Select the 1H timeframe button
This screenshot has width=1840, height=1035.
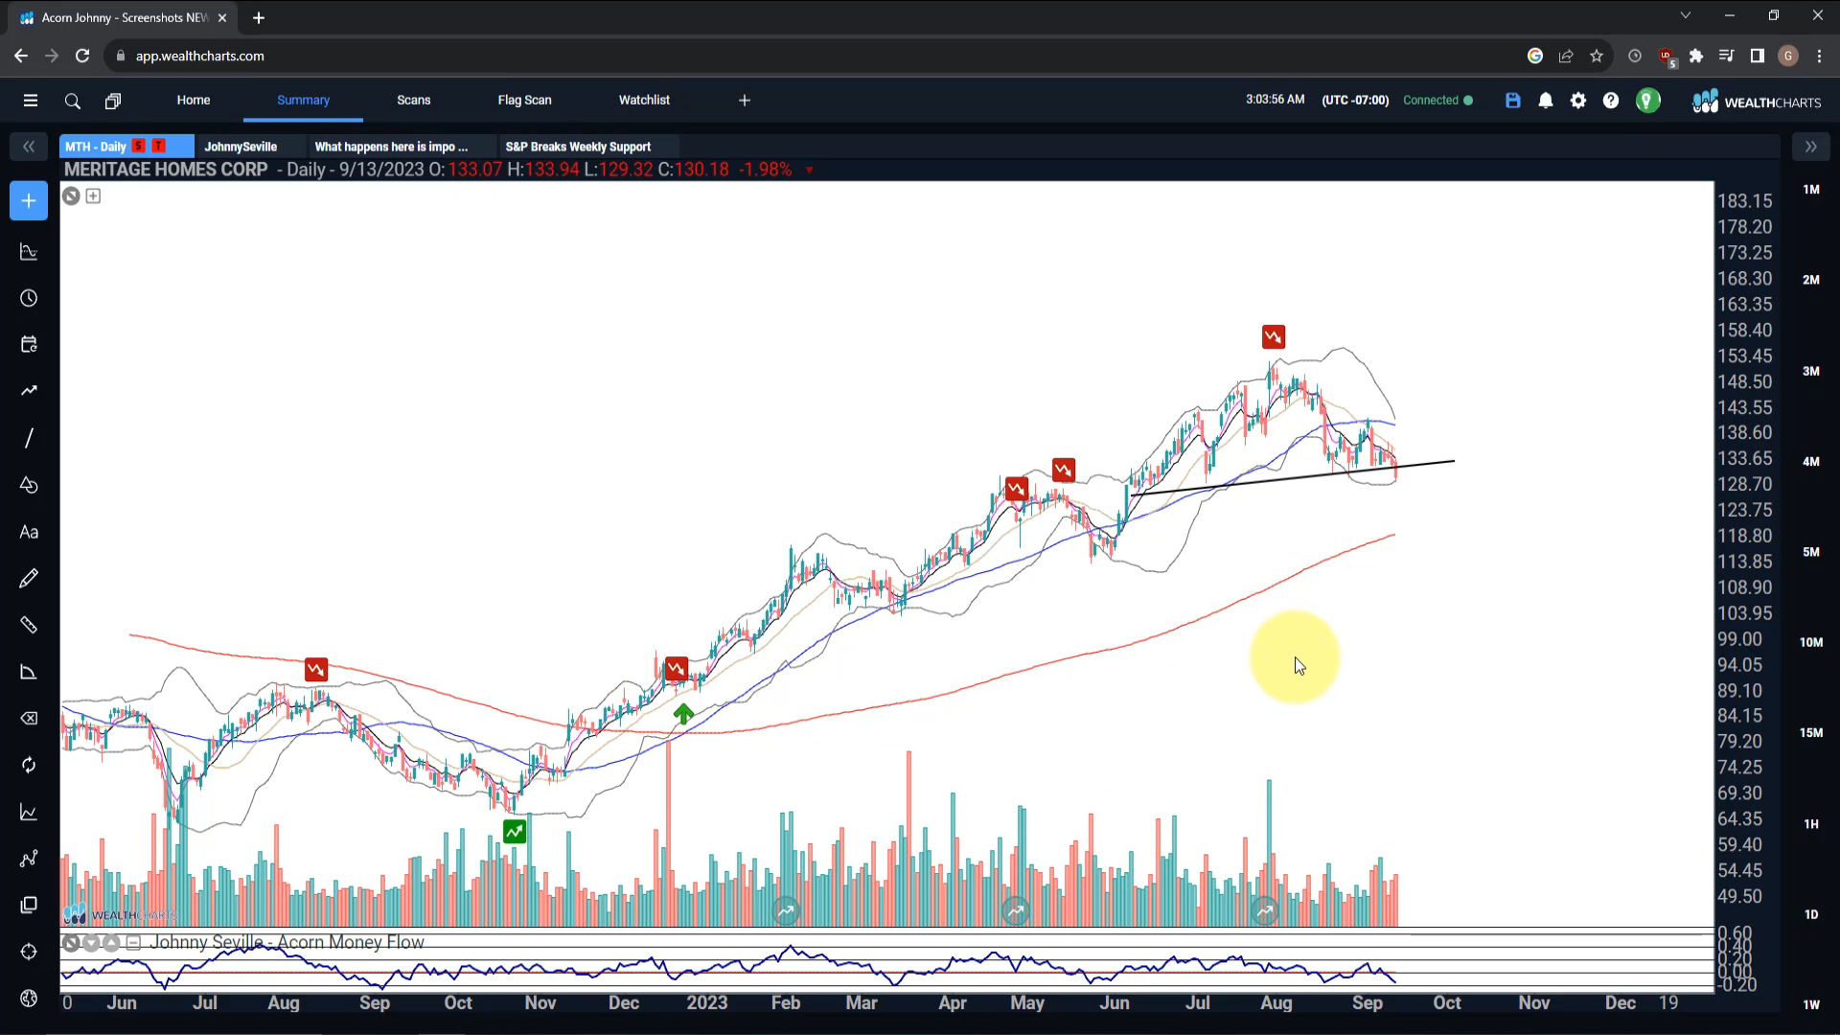click(1811, 824)
